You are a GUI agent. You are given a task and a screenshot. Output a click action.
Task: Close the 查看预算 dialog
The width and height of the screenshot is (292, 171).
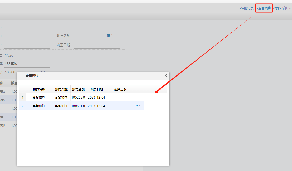(165, 76)
